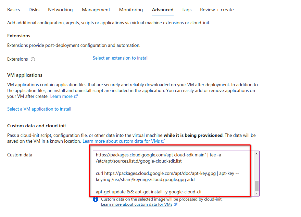
Task: Switch to the Basics tab
Action: tap(14, 10)
